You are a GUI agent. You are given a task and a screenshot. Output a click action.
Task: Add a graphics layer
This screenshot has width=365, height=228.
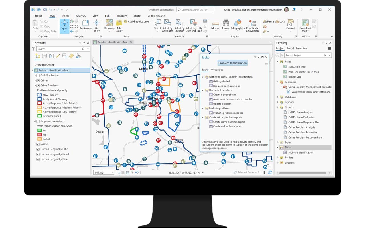click(x=137, y=21)
